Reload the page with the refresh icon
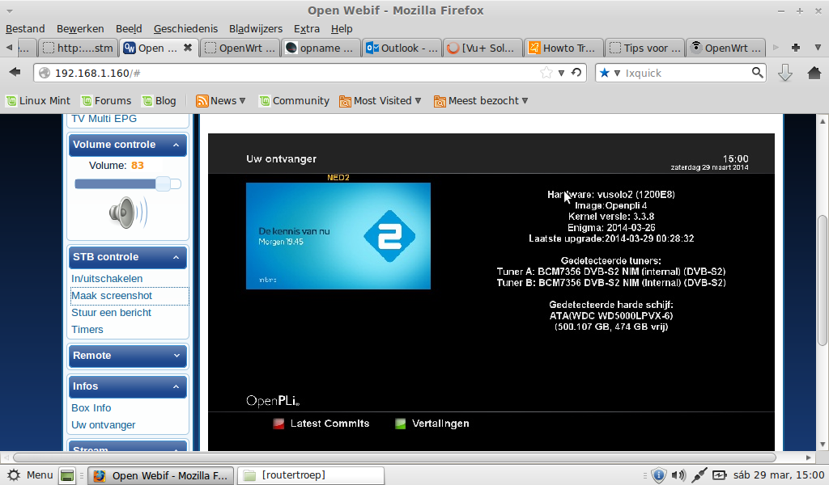829x485 pixels. tap(576, 73)
